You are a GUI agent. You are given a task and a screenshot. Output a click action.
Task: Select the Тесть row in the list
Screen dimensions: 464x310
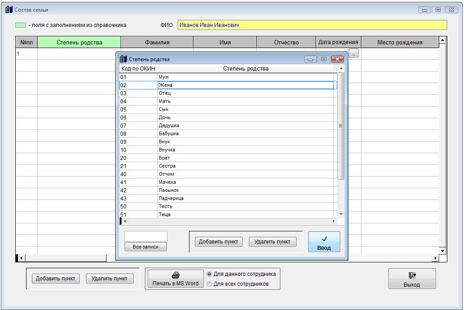pyautogui.click(x=228, y=206)
